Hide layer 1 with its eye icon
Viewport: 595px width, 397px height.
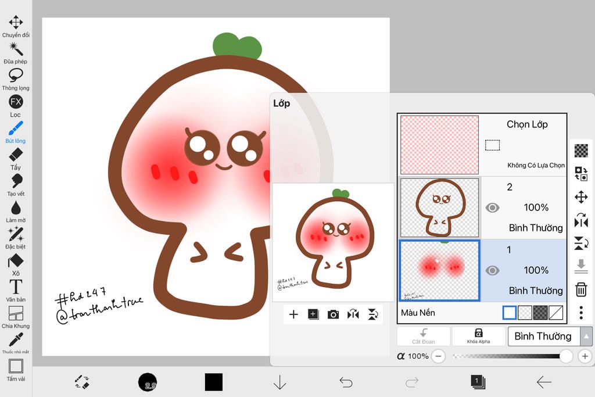pos(492,270)
